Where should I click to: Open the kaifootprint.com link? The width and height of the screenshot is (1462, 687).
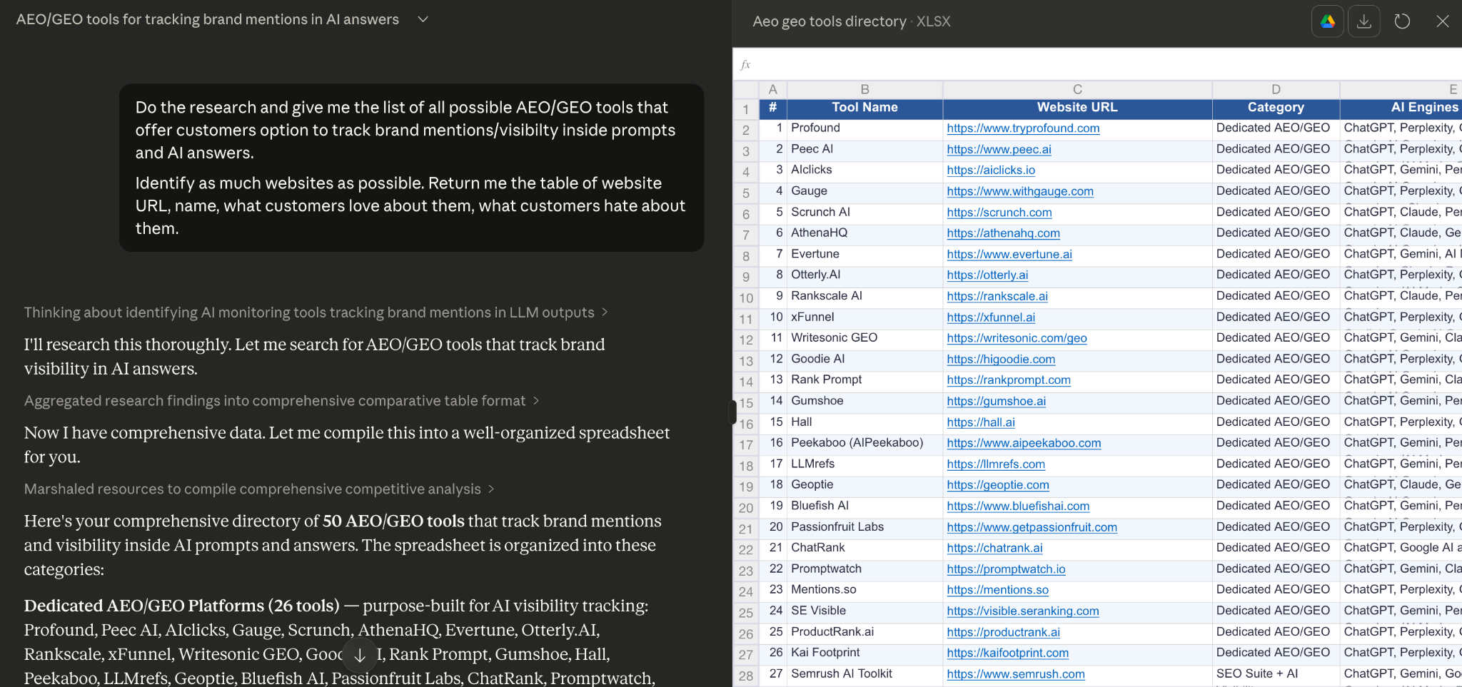pyautogui.click(x=1007, y=653)
